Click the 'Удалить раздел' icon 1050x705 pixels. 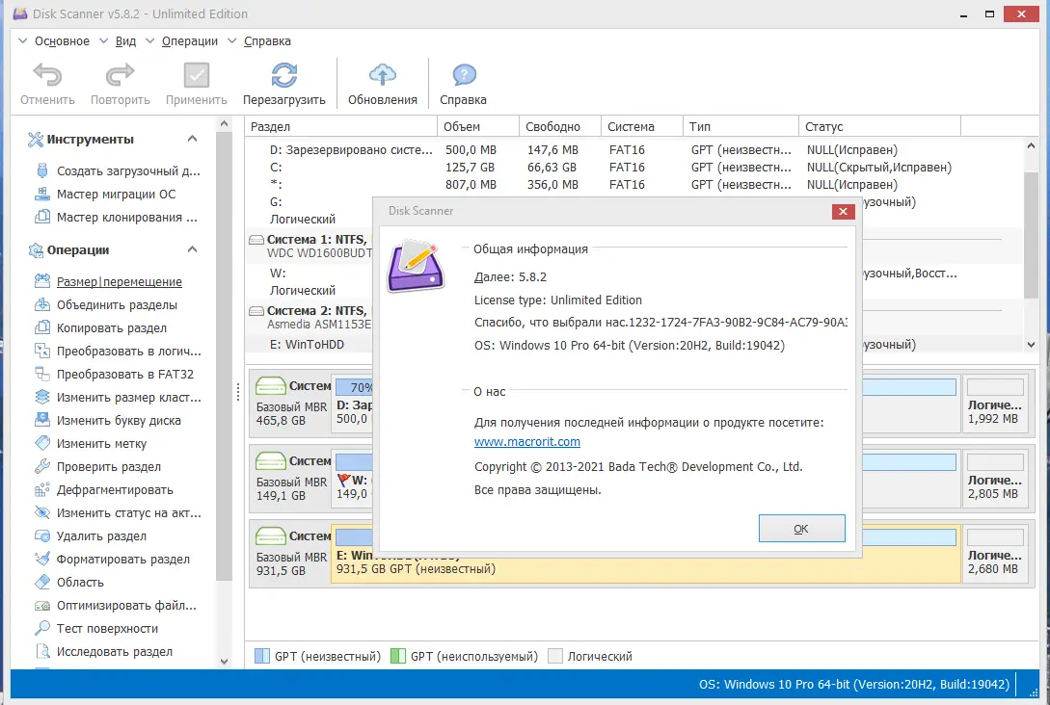[42, 535]
